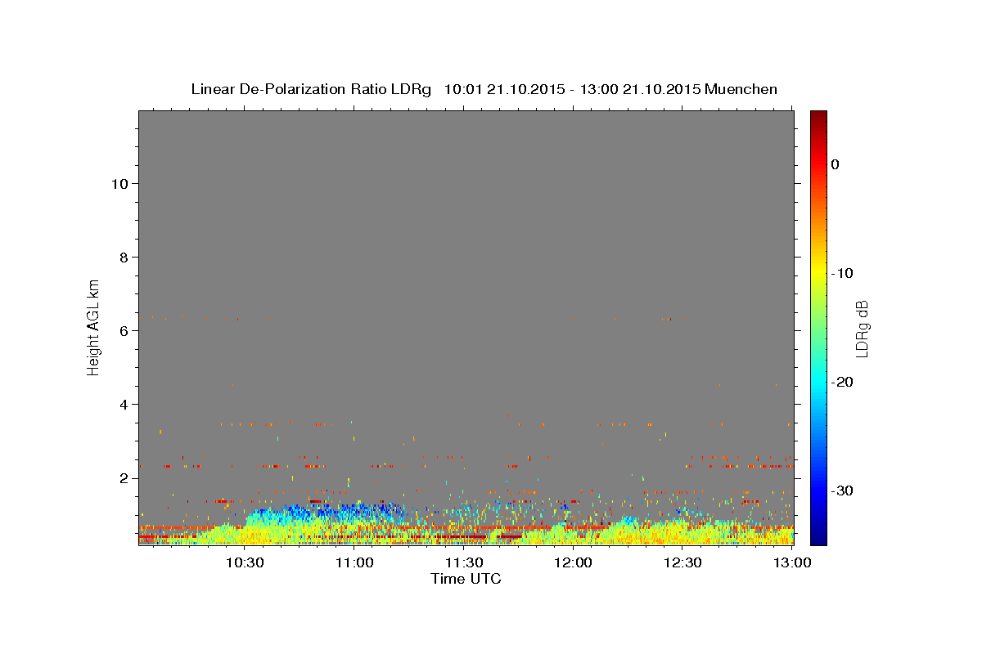Click the 'Time UTC' axis label
The height and width of the screenshot is (654, 982).
466,579
